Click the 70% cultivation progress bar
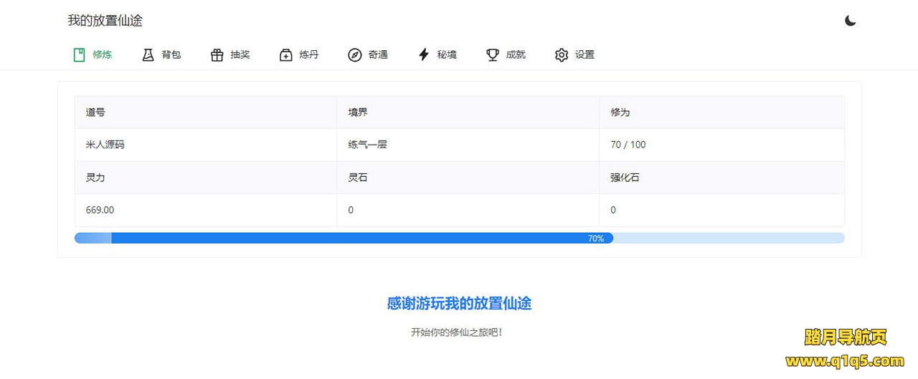This screenshot has height=379, width=918. point(459,238)
